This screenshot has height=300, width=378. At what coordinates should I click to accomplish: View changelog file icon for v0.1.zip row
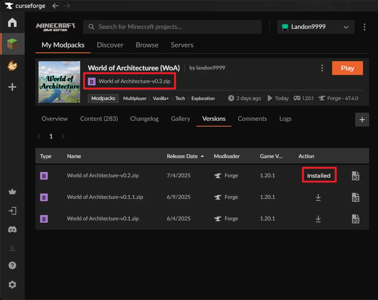[x=356, y=219]
